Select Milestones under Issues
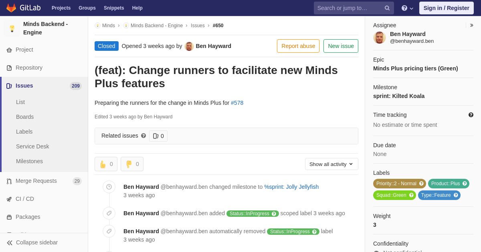Screen dimensions: 481x252 [29, 161]
